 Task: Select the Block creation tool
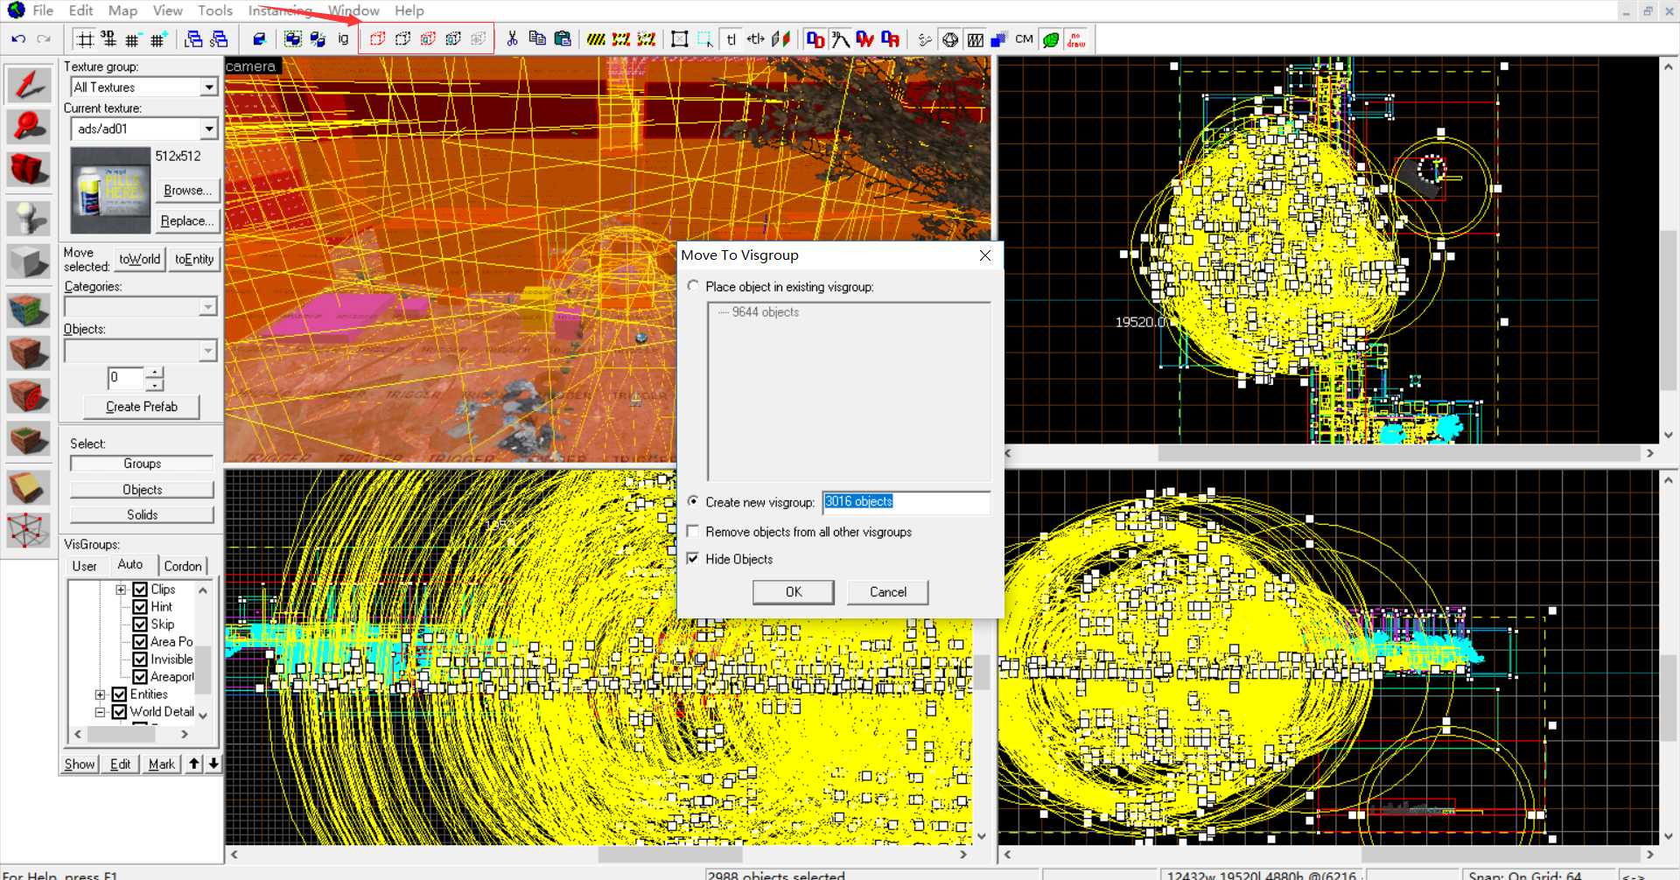(x=28, y=262)
